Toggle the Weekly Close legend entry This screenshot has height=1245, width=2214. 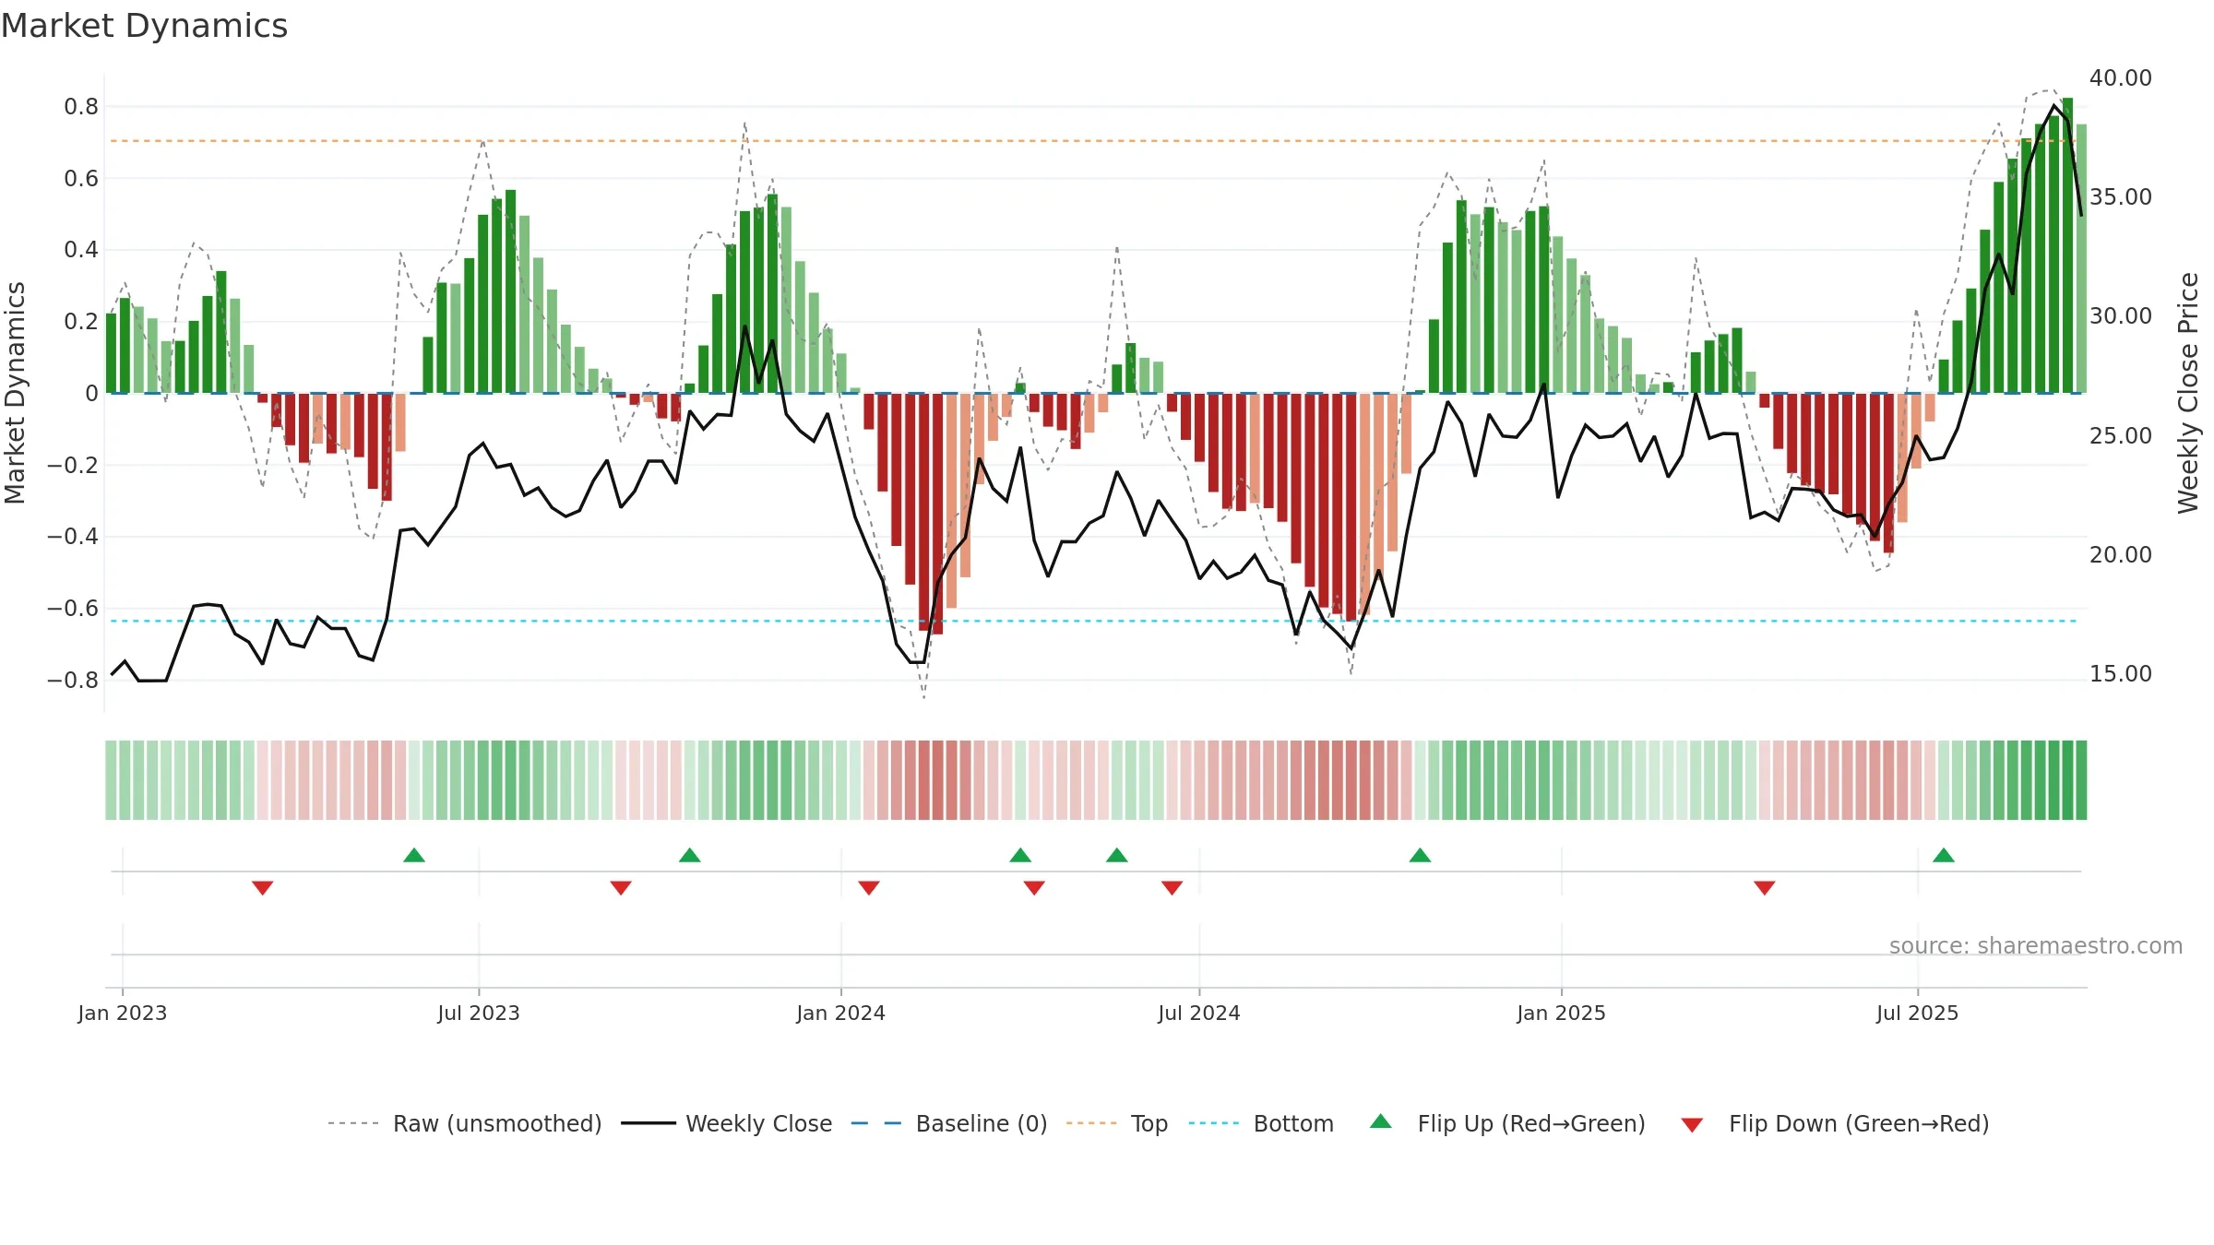[x=726, y=1123]
